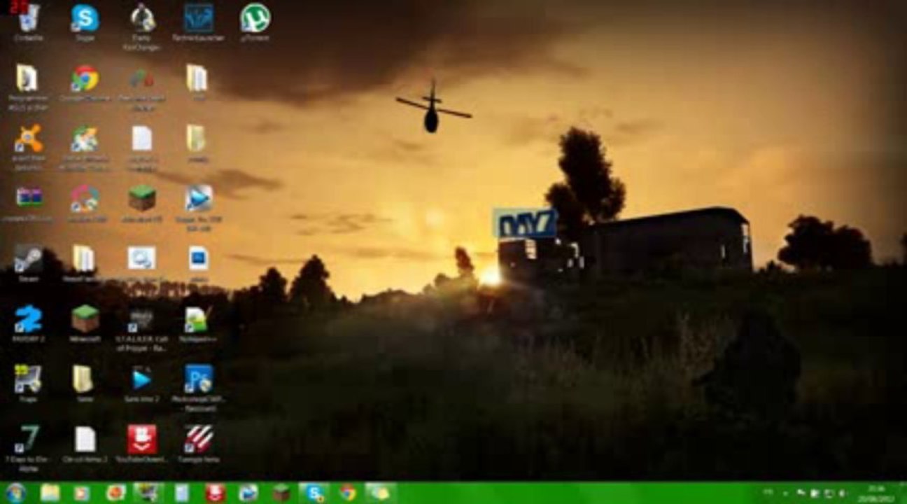Select the desktop shortcut labeled Minecraft
Viewport: 907px width, 504px height.
[85, 319]
